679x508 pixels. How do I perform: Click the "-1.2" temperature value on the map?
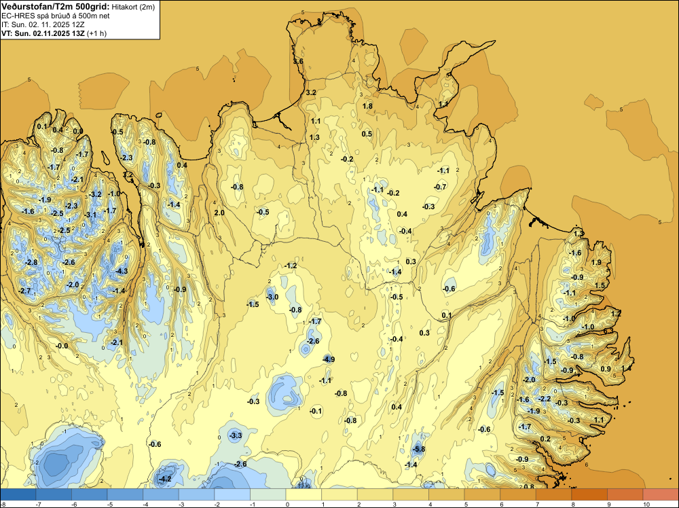(291, 266)
